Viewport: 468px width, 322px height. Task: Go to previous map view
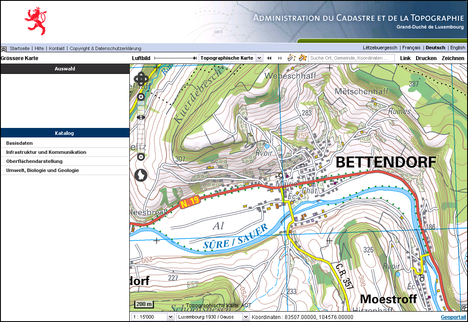pyautogui.click(x=269, y=58)
